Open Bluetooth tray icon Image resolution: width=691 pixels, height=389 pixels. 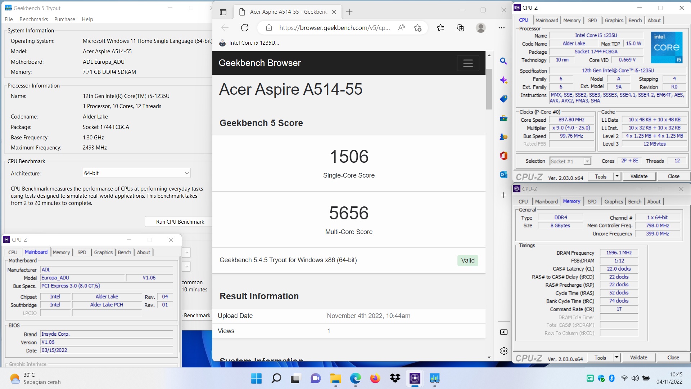click(x=611, y=378)
